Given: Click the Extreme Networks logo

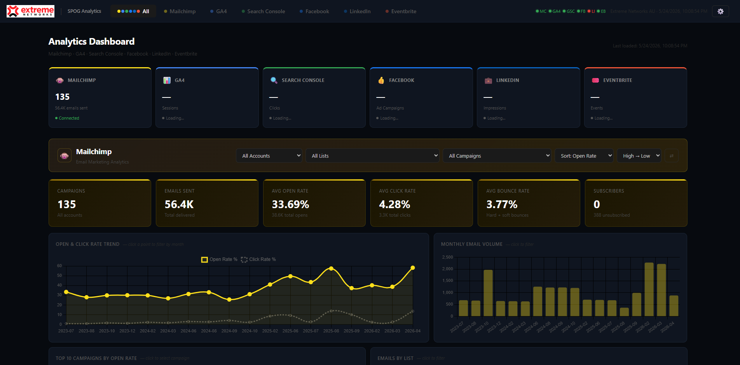Looking at the screenshot, I should [x=30, y=11].
